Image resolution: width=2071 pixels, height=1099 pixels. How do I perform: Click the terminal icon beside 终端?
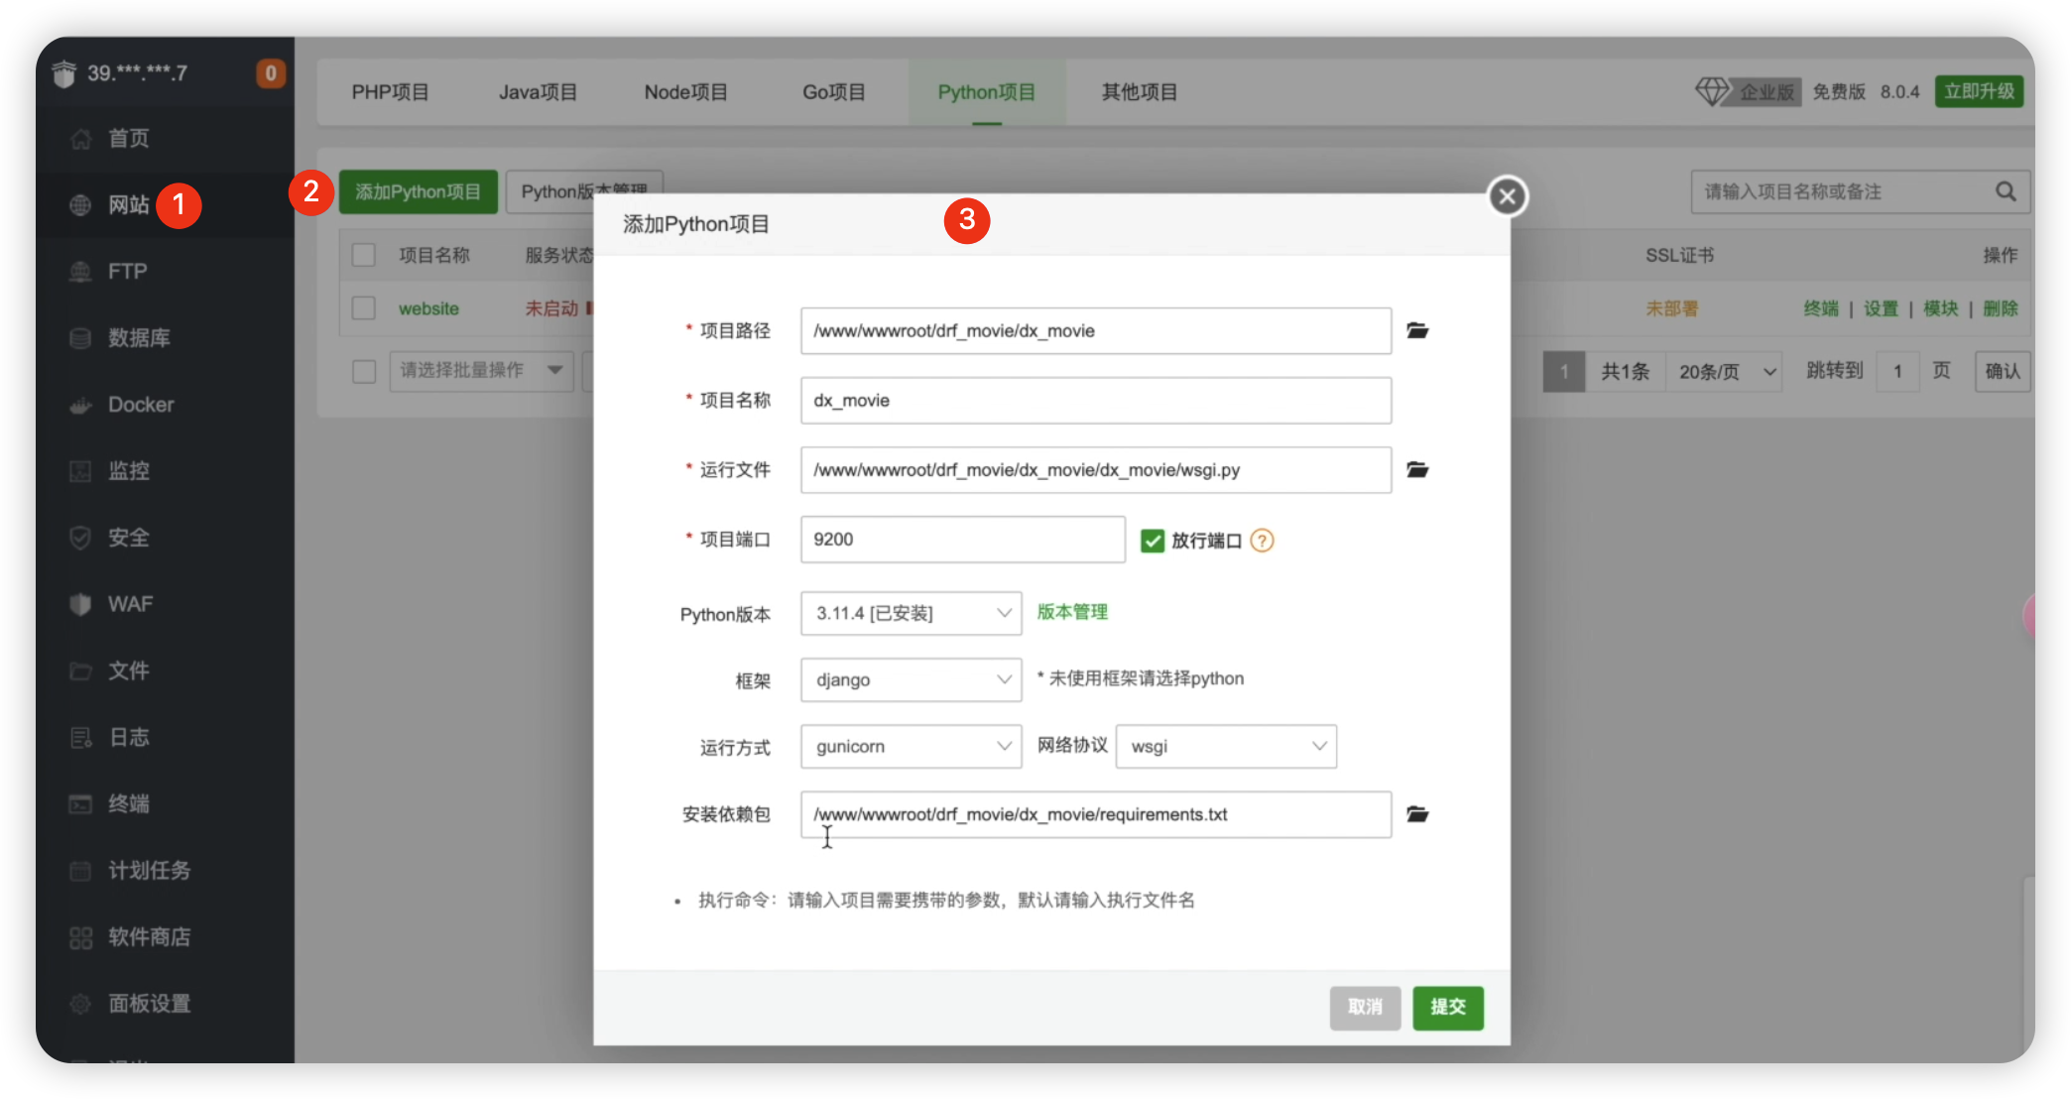click(x=81, y=803)
